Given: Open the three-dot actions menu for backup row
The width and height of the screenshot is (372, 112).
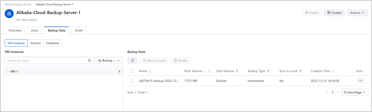Looking at the screenshot, I should click(360, 80).
